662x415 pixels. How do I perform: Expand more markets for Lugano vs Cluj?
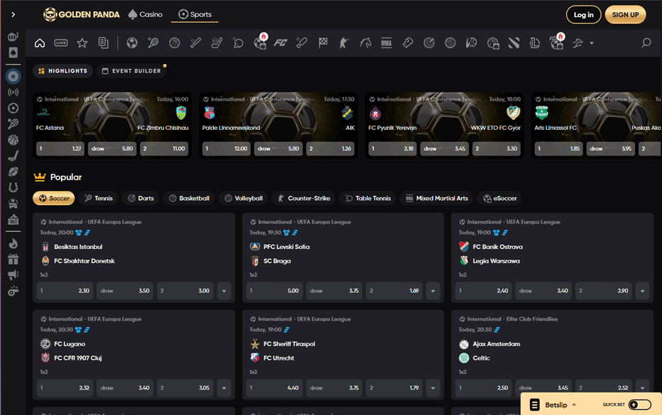pyautogui.click(x=224, y=388)
